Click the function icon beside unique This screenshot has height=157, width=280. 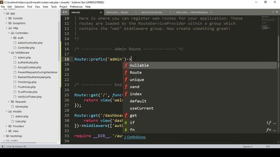pyautogui.click(x=126, y=79)
